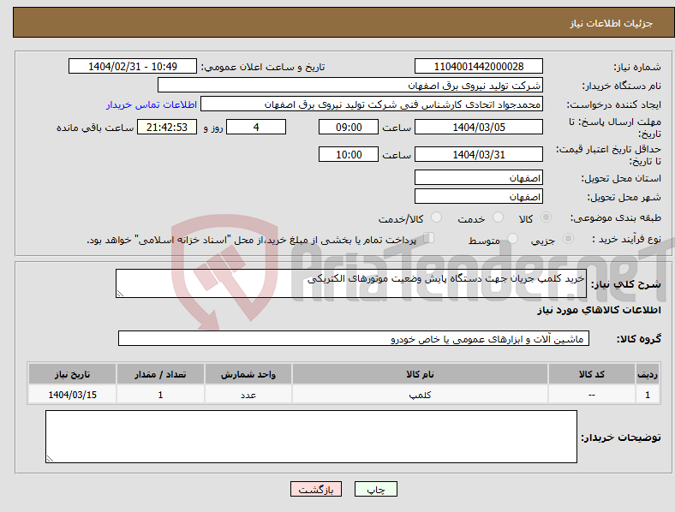Open the اطلاعات تماس خریدار link
The width and height of the screenshot is (675, 512).
[x=152, y=104]
